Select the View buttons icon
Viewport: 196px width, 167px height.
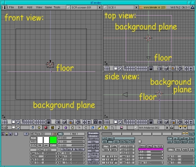[x=33, y=127]
